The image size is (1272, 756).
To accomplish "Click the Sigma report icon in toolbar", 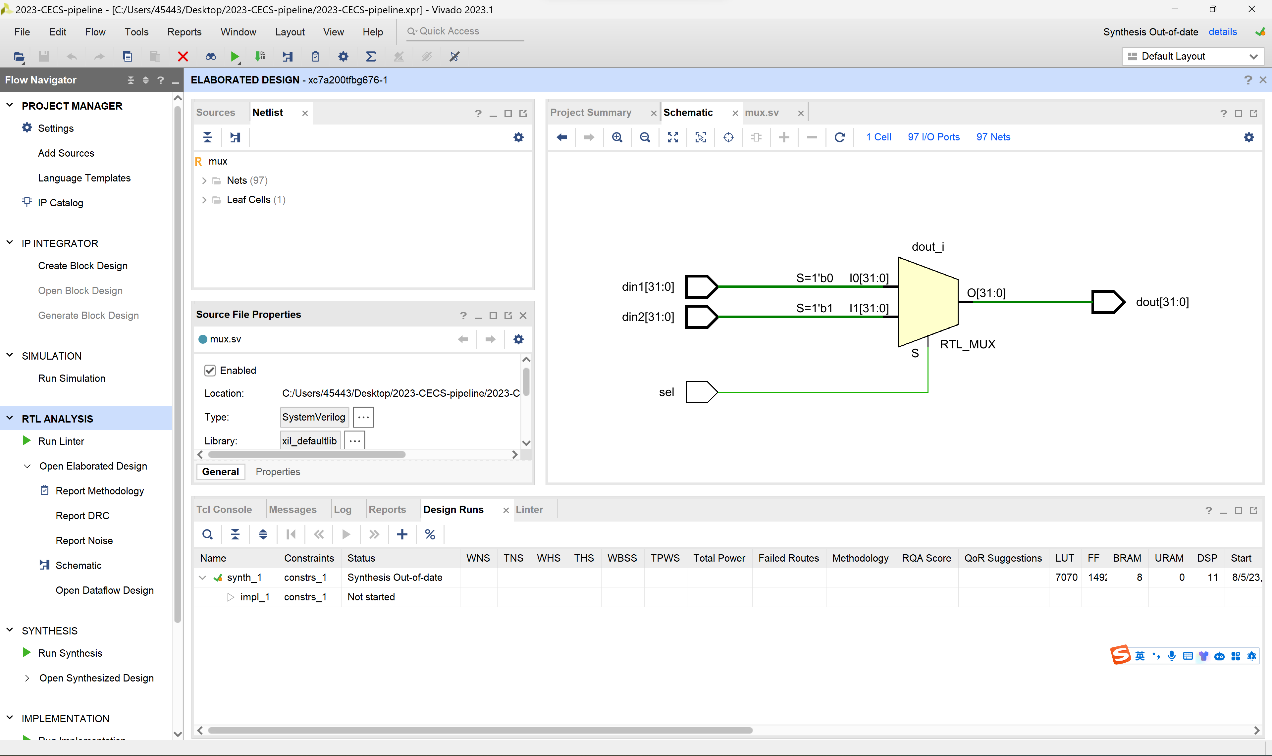I will coord(371,57).
